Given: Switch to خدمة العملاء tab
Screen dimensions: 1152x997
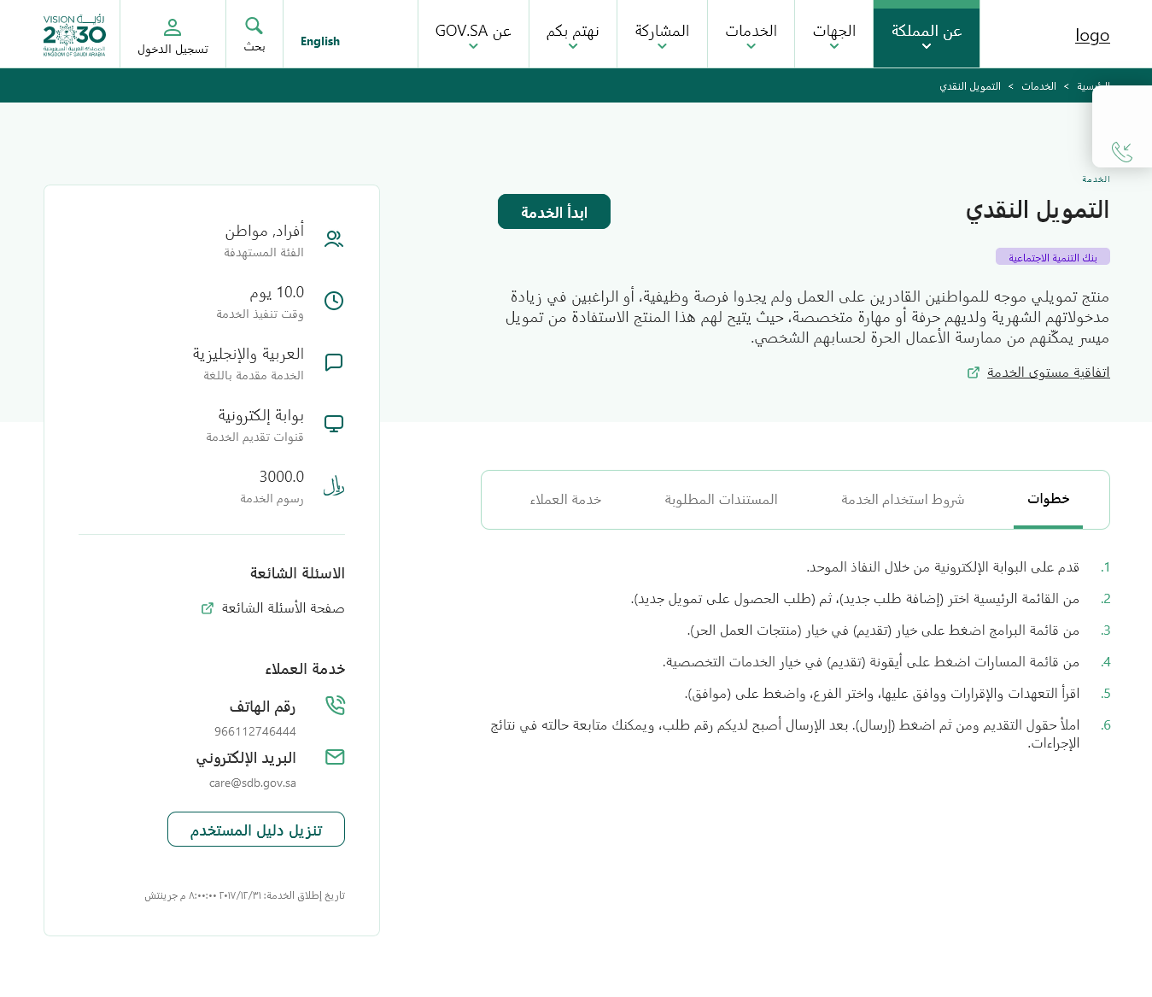Looking at the screenshot, I should point(565,499).
